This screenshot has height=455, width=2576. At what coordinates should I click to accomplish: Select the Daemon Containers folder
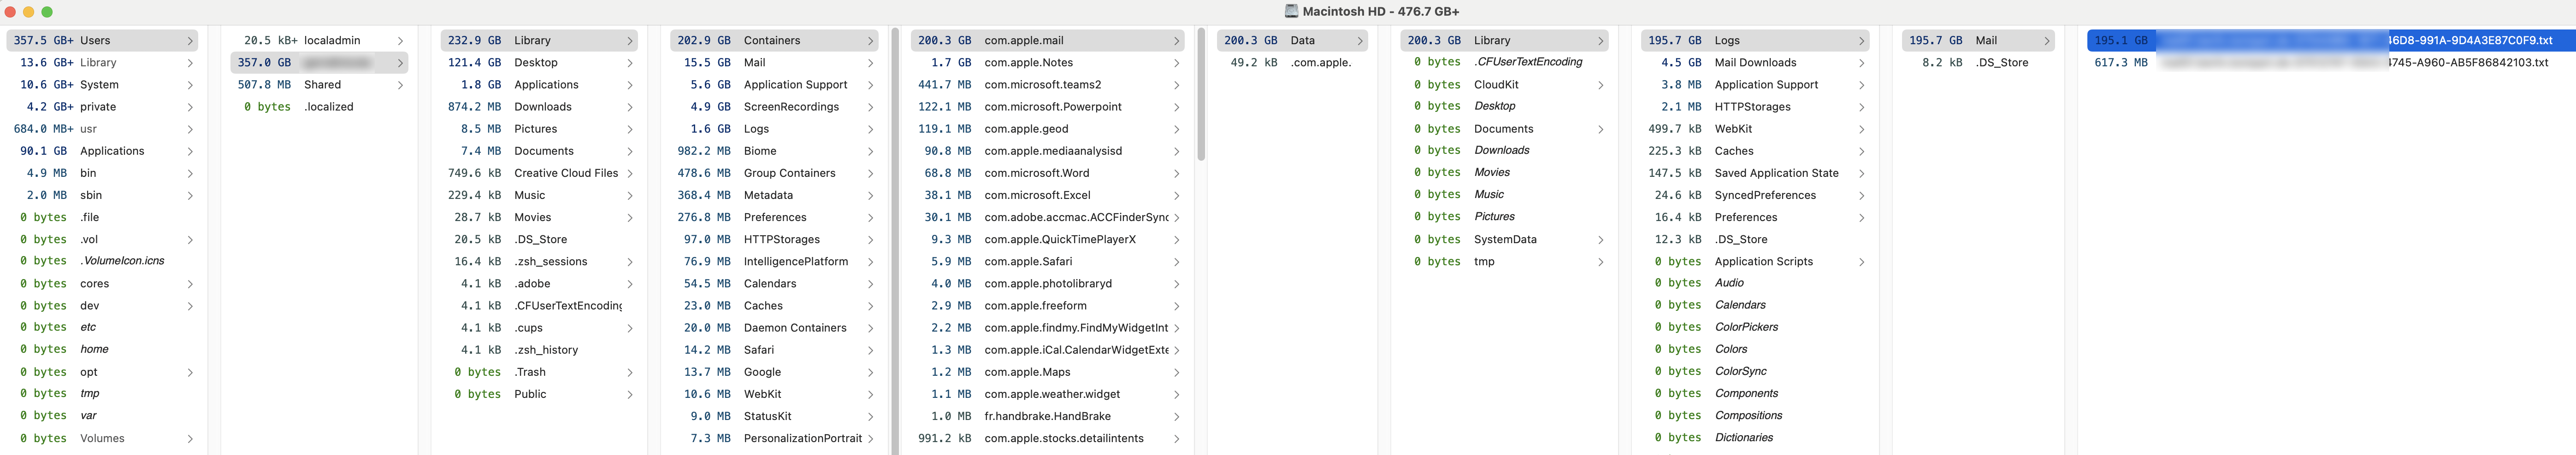pos(774,328)
